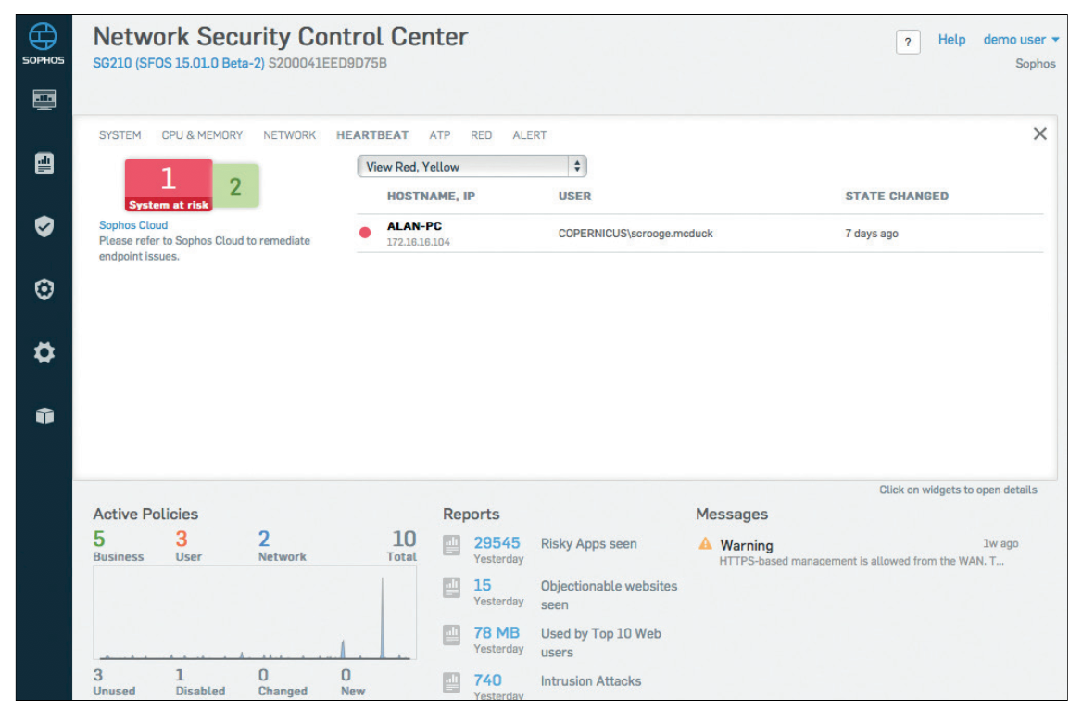
Task: Click the 172.16.16.104 IP address
Action: (x=418, y=242)
